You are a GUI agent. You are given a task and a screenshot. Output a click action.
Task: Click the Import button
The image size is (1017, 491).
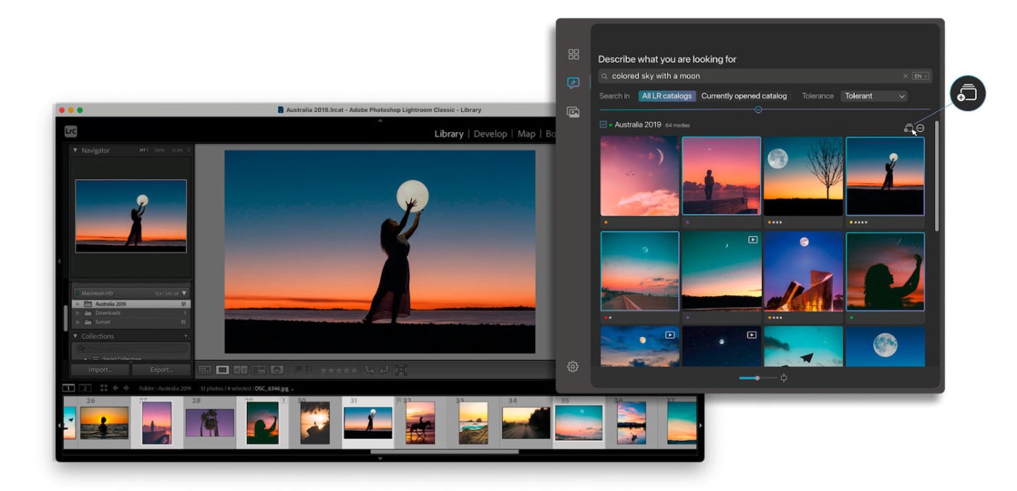[x=100, y=370]
